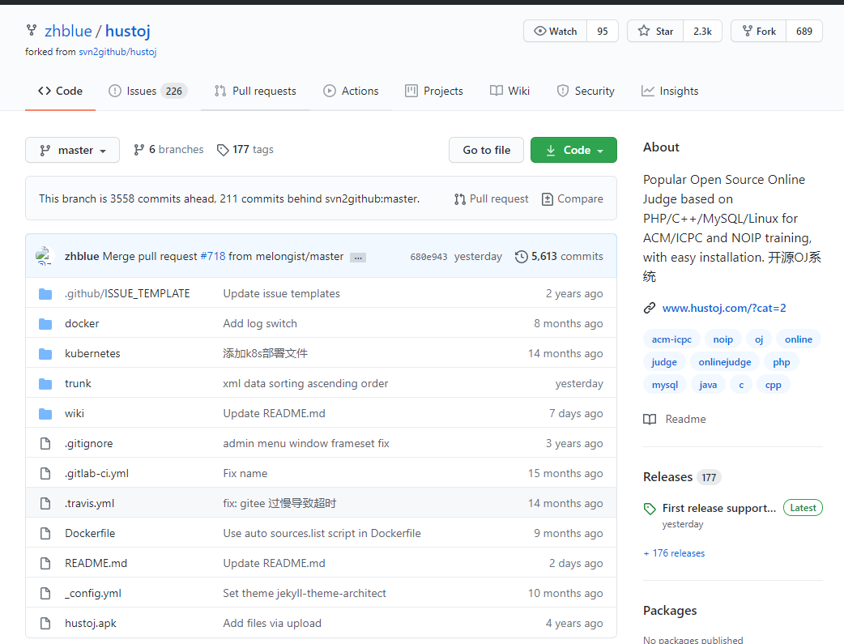844x644 pixels.
Task: Open the green Code download dropdown
Action: (x=573, y=150)
